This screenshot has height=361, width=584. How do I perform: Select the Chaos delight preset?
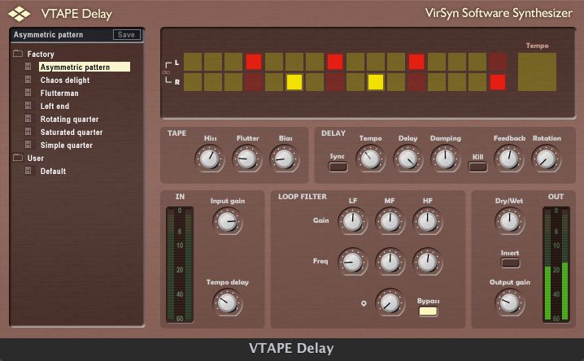(65, 80)
